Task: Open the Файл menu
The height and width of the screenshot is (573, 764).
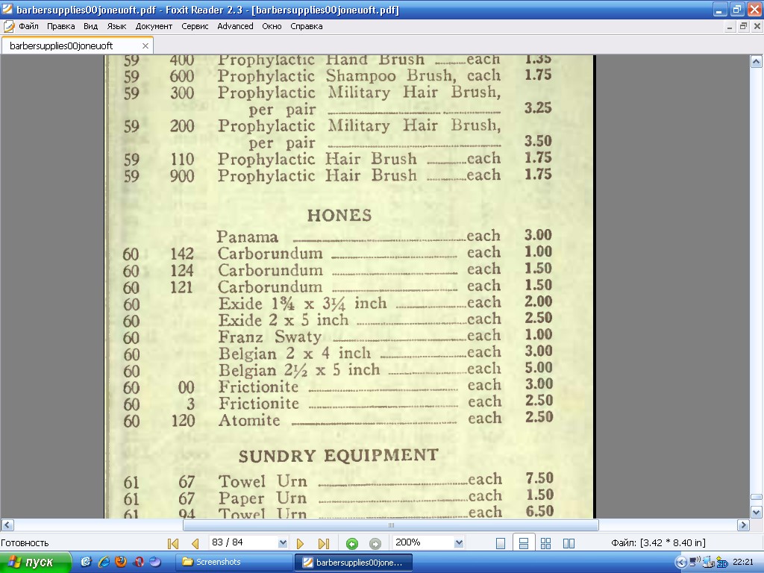Action: [28, 26]
